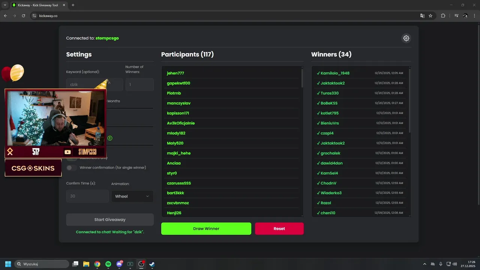Click winner kotlet795
This screenshot has height=270, width=480.
(330, 113)
